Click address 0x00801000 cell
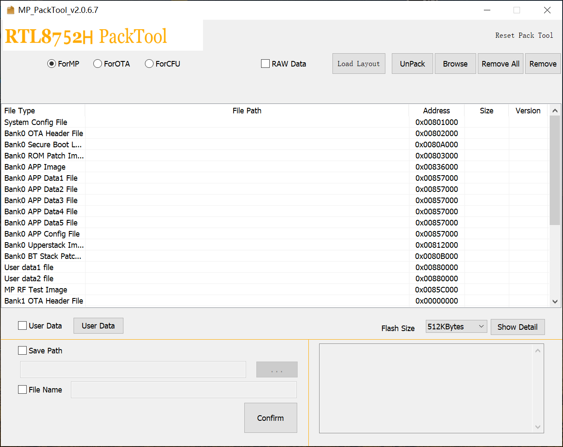Screen dimensions: 563x447 pyautogui.click(x=437, y=122)
